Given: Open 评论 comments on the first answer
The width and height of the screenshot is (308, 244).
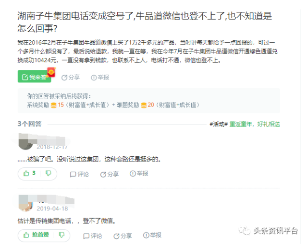Looking at the screenshot, I should (x=79, y=174).
